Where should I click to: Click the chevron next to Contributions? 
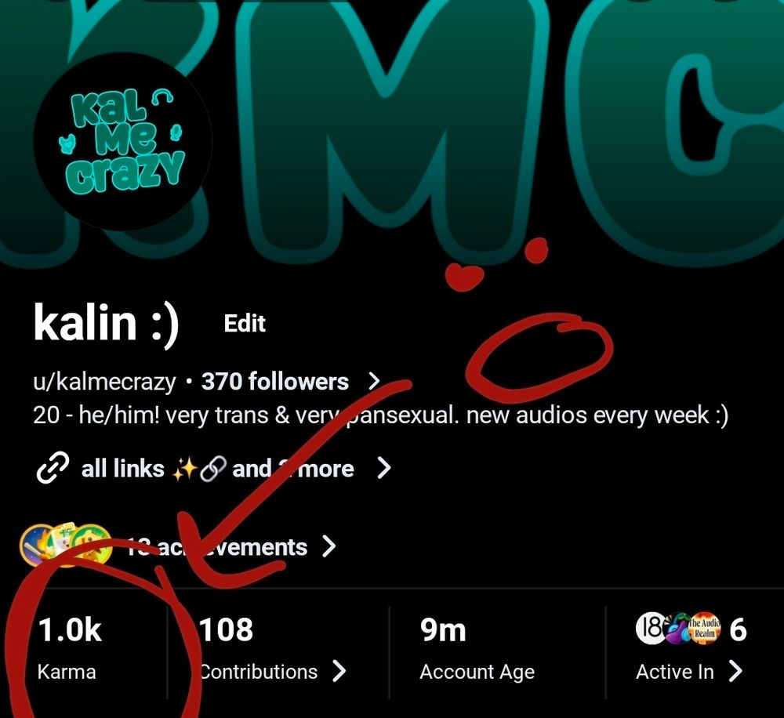[x=339, y=672]
